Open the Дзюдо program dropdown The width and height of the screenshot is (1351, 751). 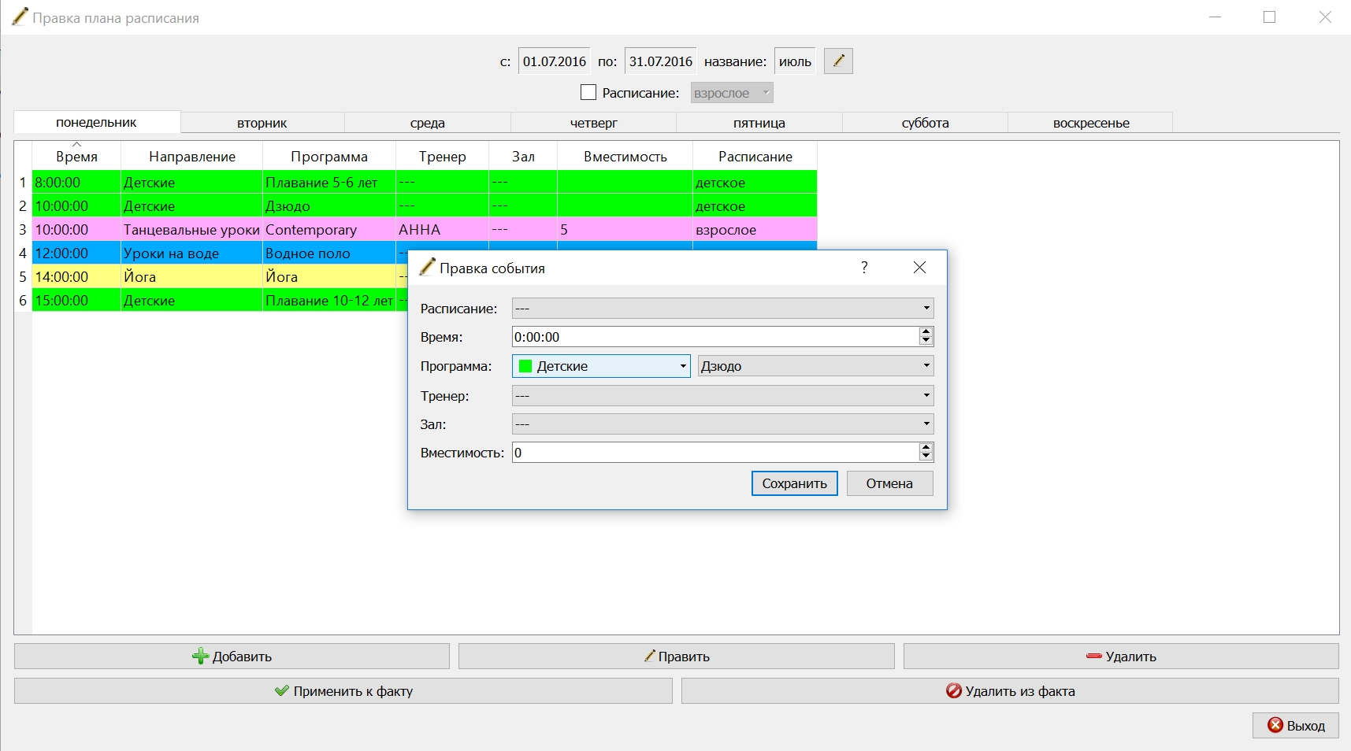[815, 366]
